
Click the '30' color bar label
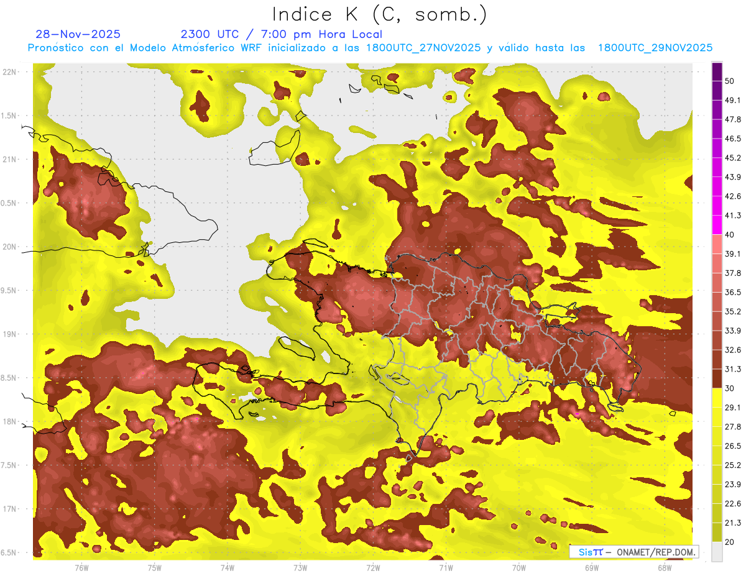coord(730,388)
